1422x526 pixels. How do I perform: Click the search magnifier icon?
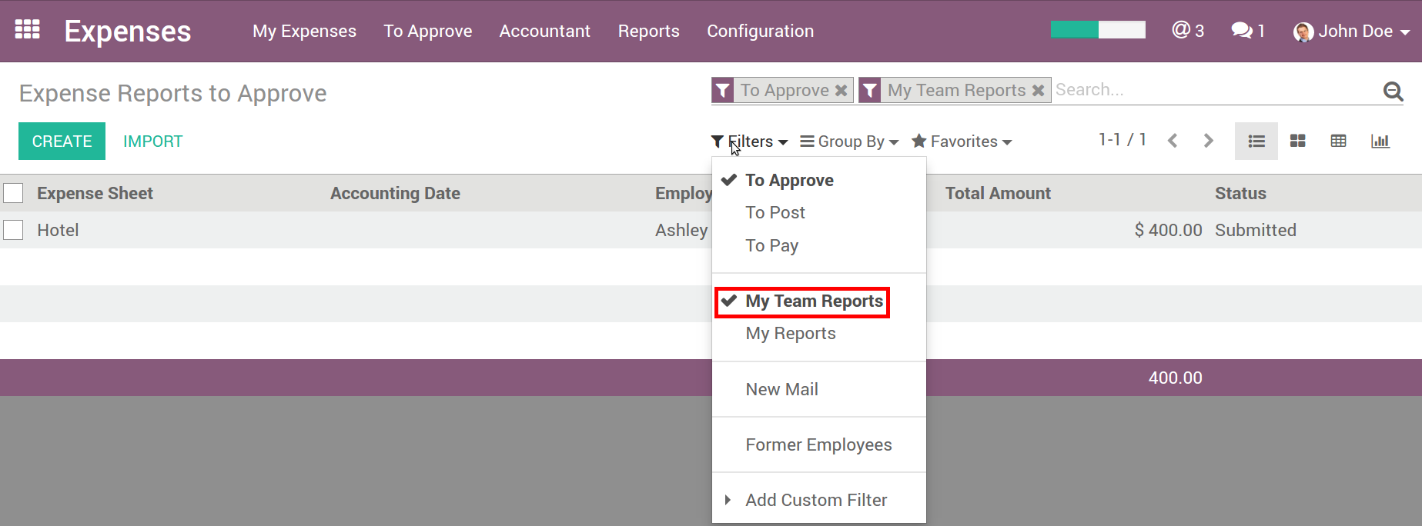(x=1392, y=92)
